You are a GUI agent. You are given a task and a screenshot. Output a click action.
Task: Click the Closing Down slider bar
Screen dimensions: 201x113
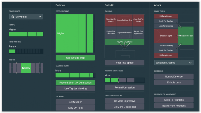tap(75, 75)
